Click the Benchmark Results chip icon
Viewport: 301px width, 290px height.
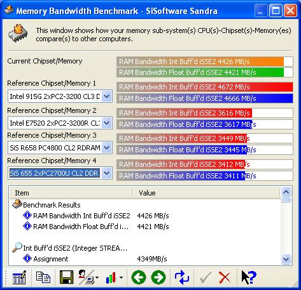17,204
